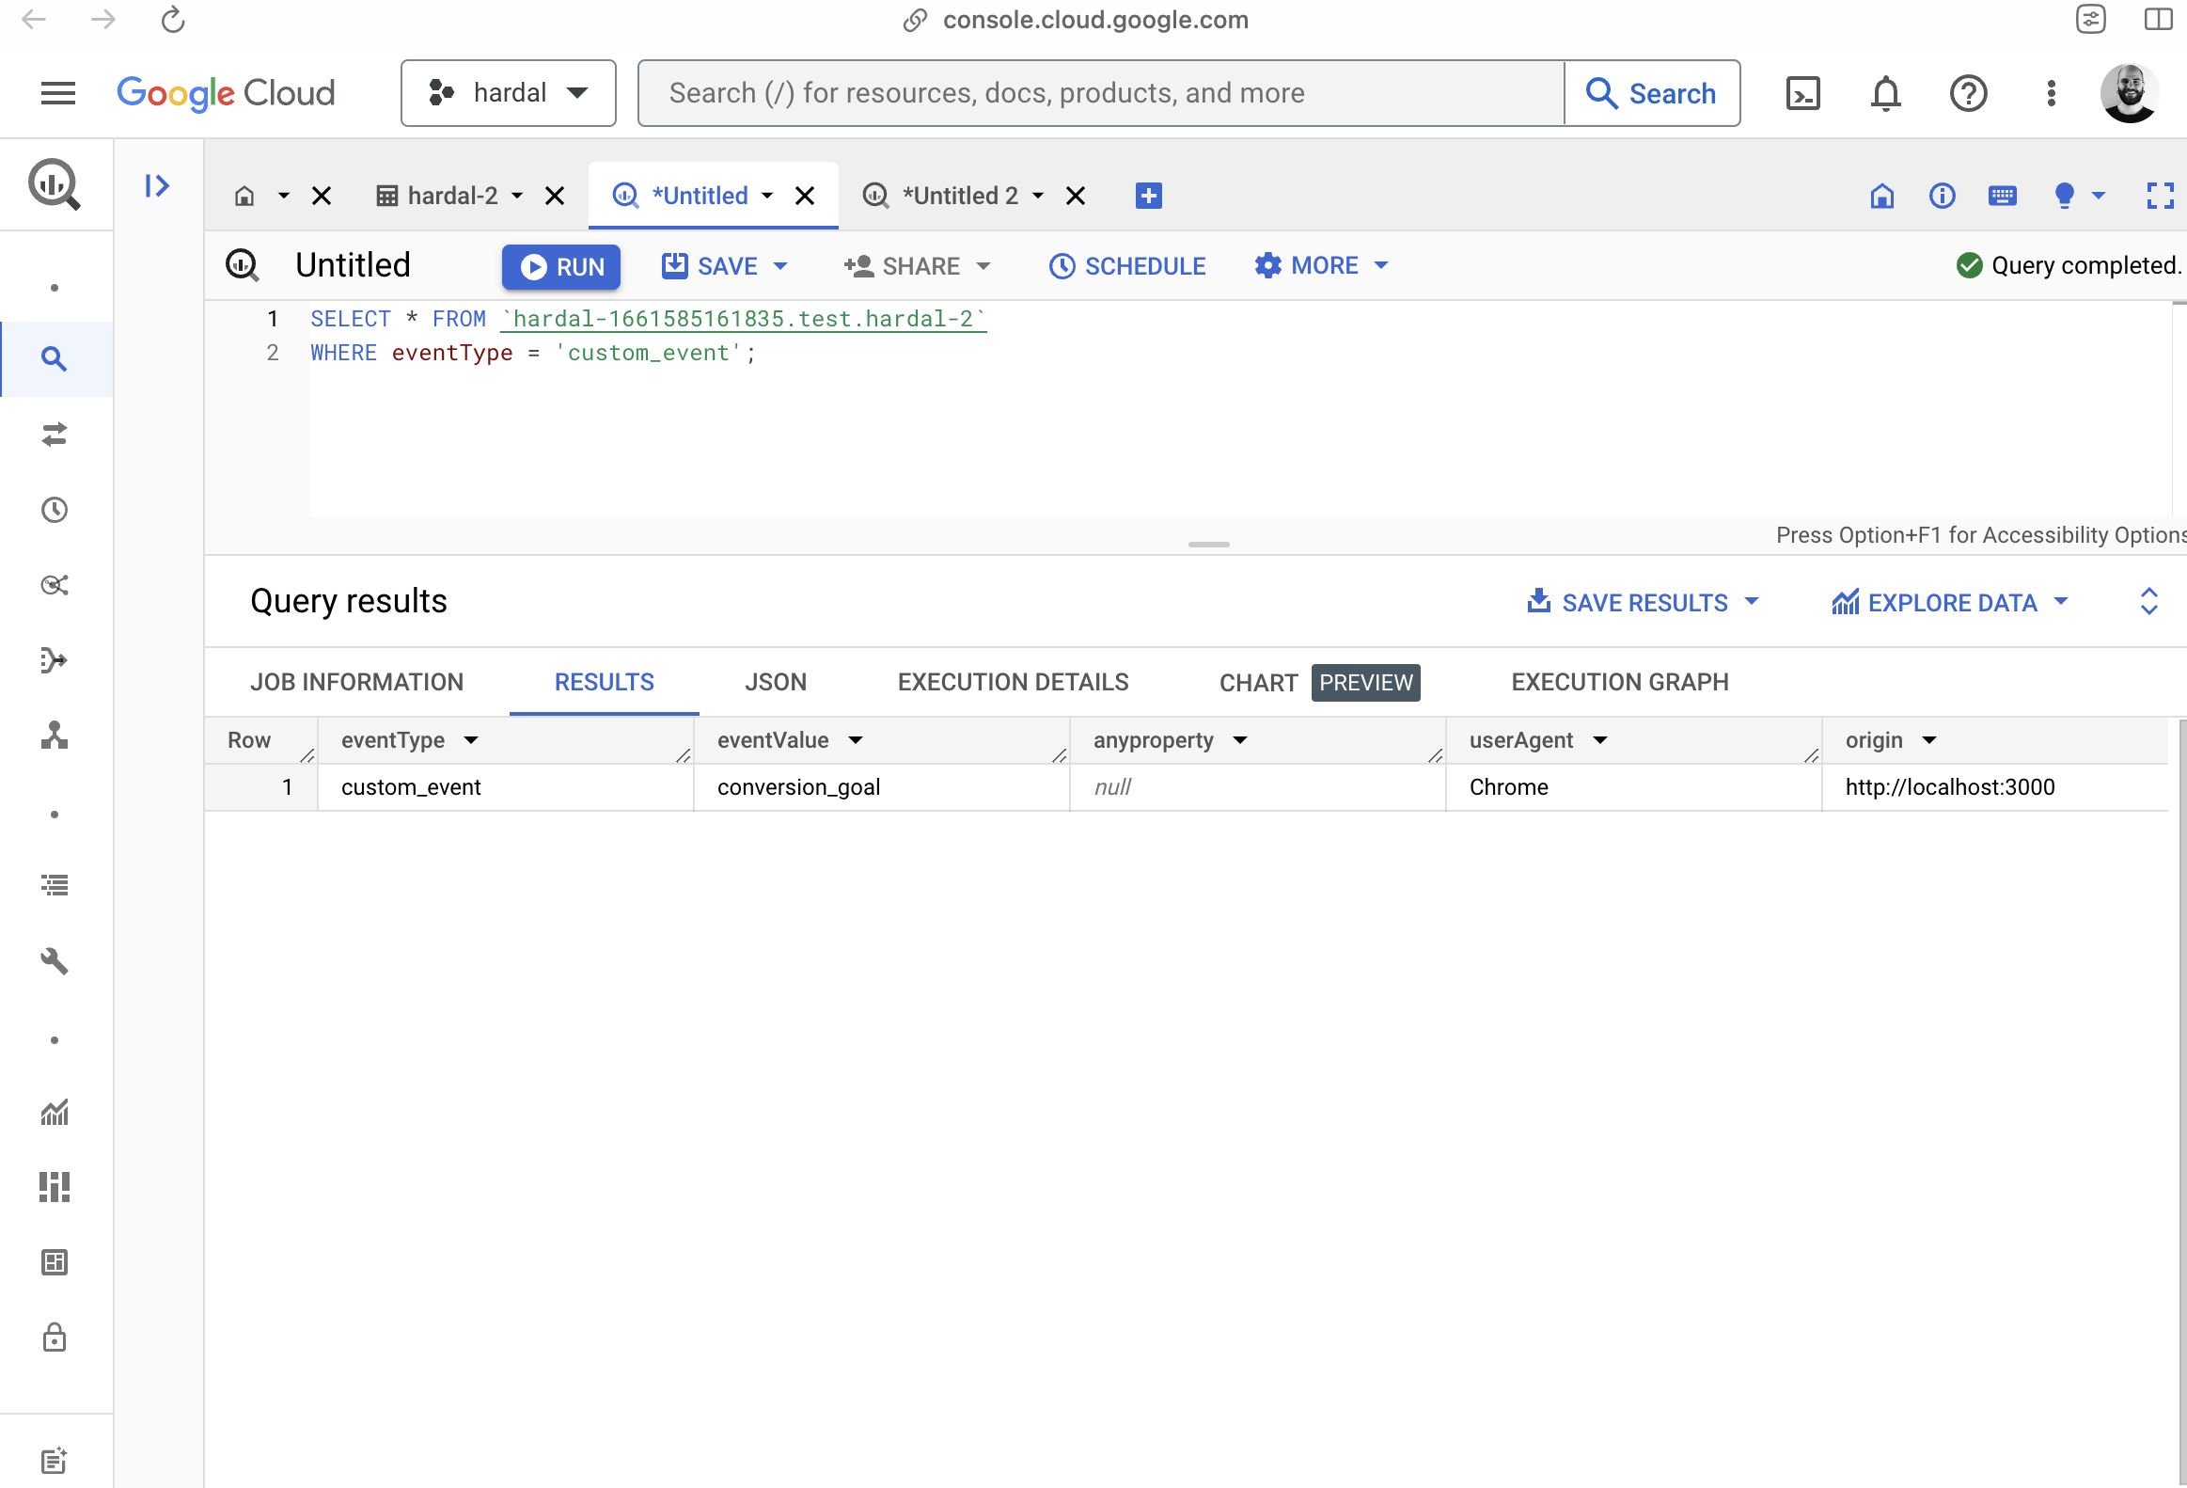Open the help question mark menu

(1968, 93)
